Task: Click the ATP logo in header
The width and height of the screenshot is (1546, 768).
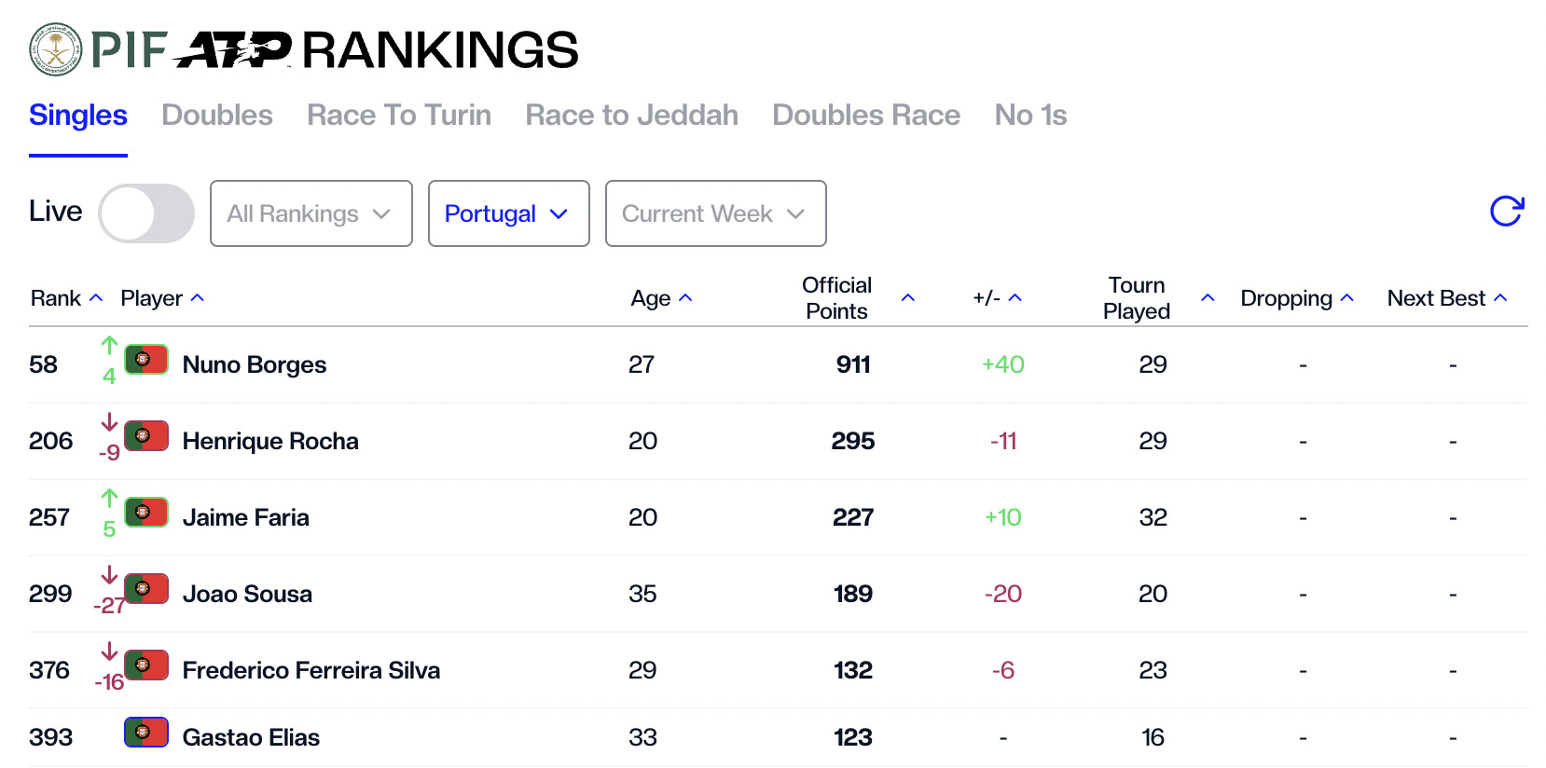Action: [233, 49]
